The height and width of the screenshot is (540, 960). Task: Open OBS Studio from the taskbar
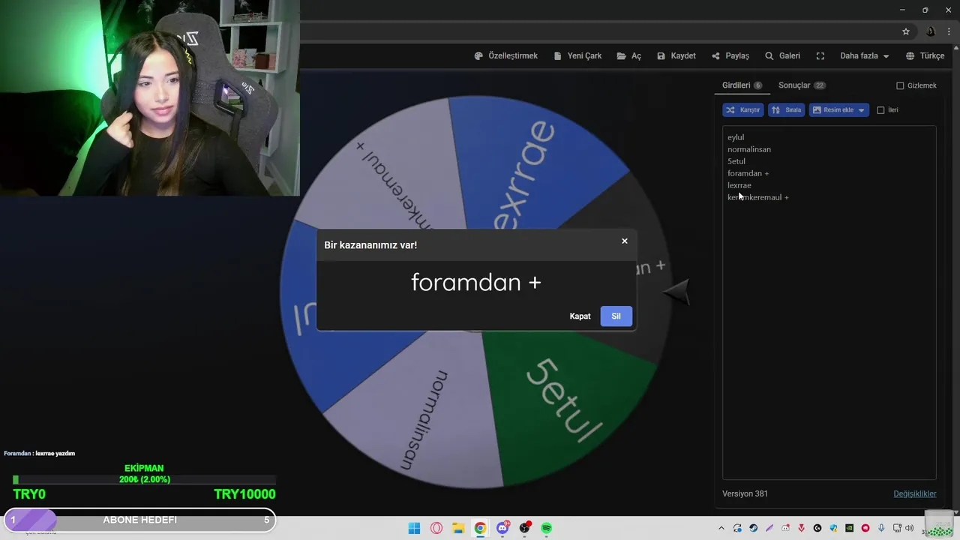pos(525,528)
